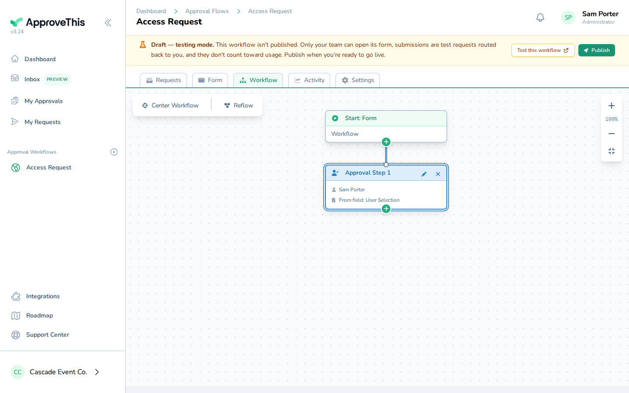Click Sam Porter approver in step
The width and height of the screenshot is (629, 393).
pyautogui.click(x=352, y=190)
